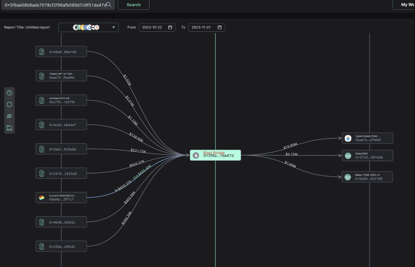Click the help question mark icon

click(10, 93)
